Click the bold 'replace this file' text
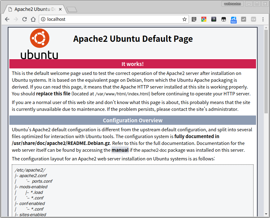The width and height of the screenshot is (270, 218). (53, 94)
